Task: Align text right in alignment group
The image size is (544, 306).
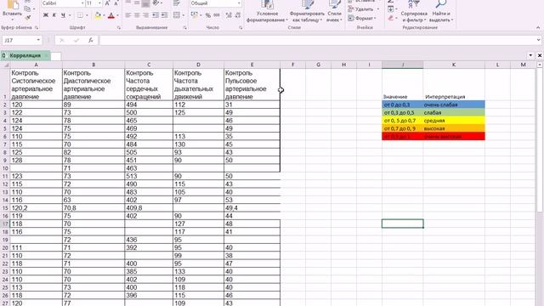Action: [145, 15]
